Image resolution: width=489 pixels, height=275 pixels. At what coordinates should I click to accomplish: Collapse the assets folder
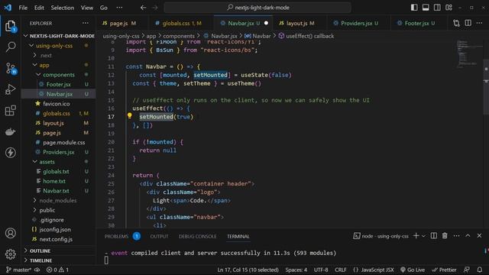click(x=59, y=161)
